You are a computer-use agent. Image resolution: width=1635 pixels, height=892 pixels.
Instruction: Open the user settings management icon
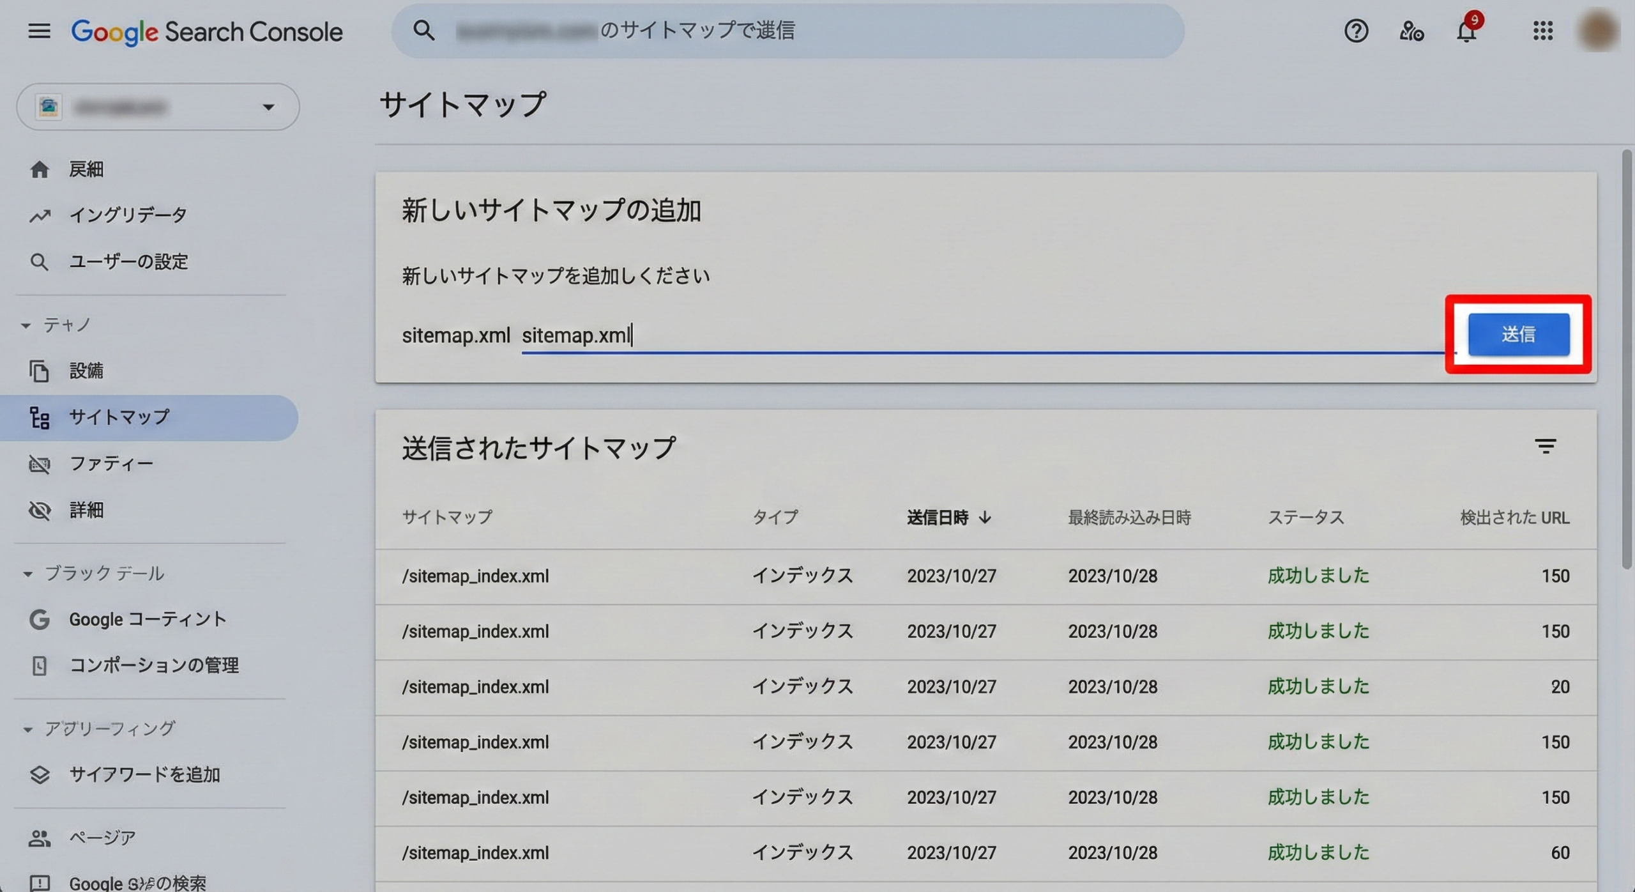1411,31
